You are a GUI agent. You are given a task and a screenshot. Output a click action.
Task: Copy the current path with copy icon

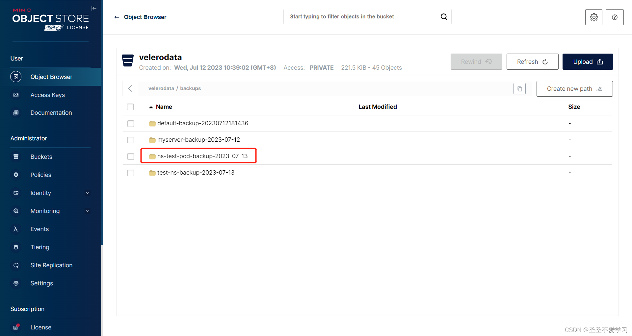(x=519, y=89)
